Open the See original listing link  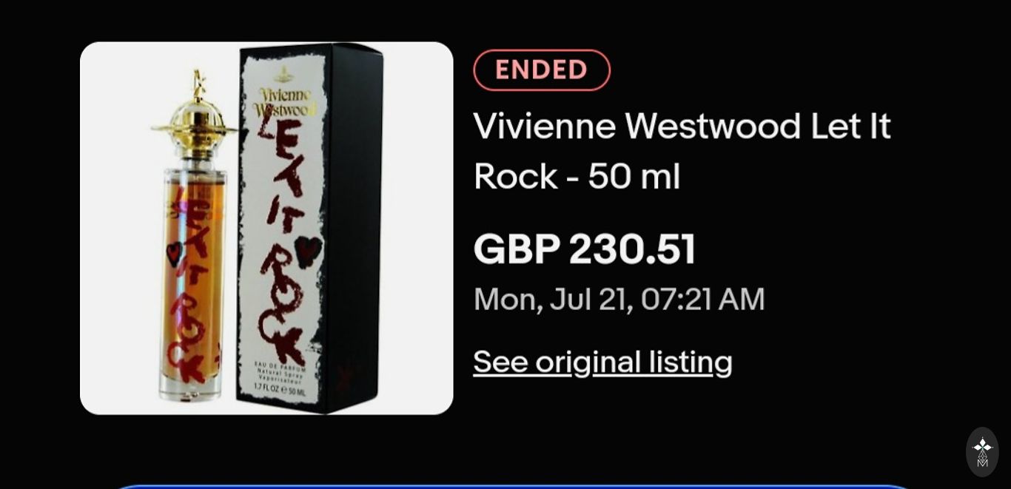click(602, 362)
